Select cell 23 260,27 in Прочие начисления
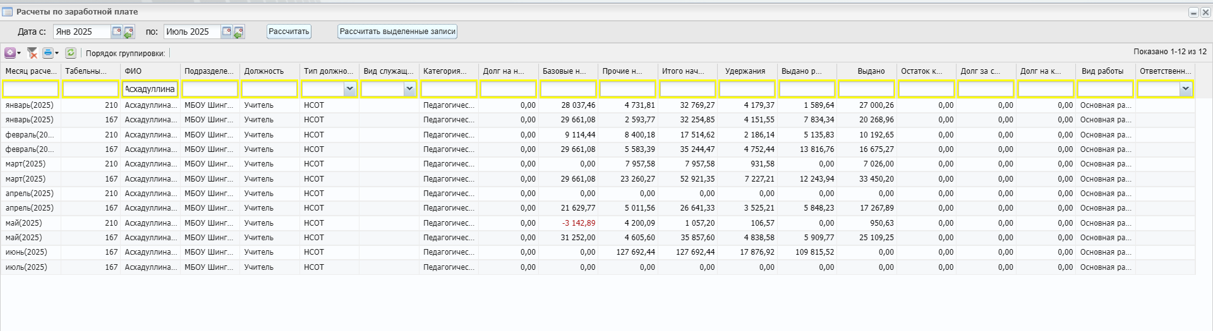 [x=628, y=179]
